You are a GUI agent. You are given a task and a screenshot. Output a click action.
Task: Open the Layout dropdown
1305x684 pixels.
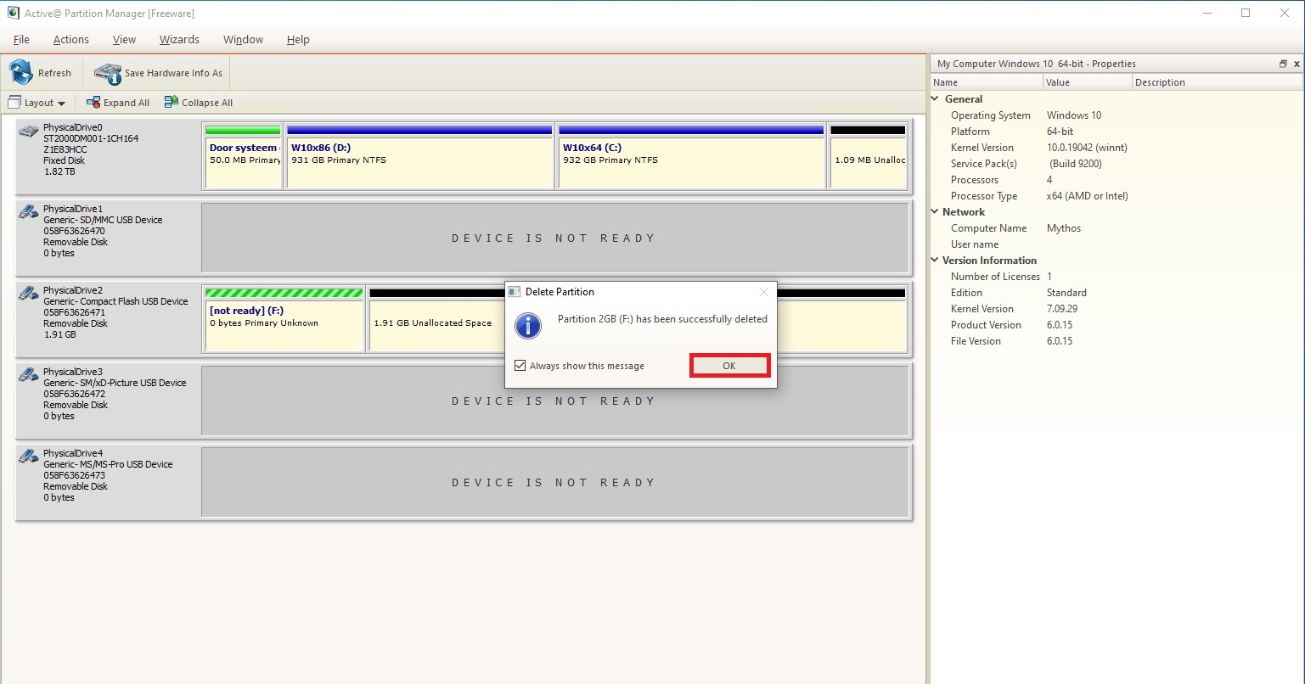coord(37,103)
